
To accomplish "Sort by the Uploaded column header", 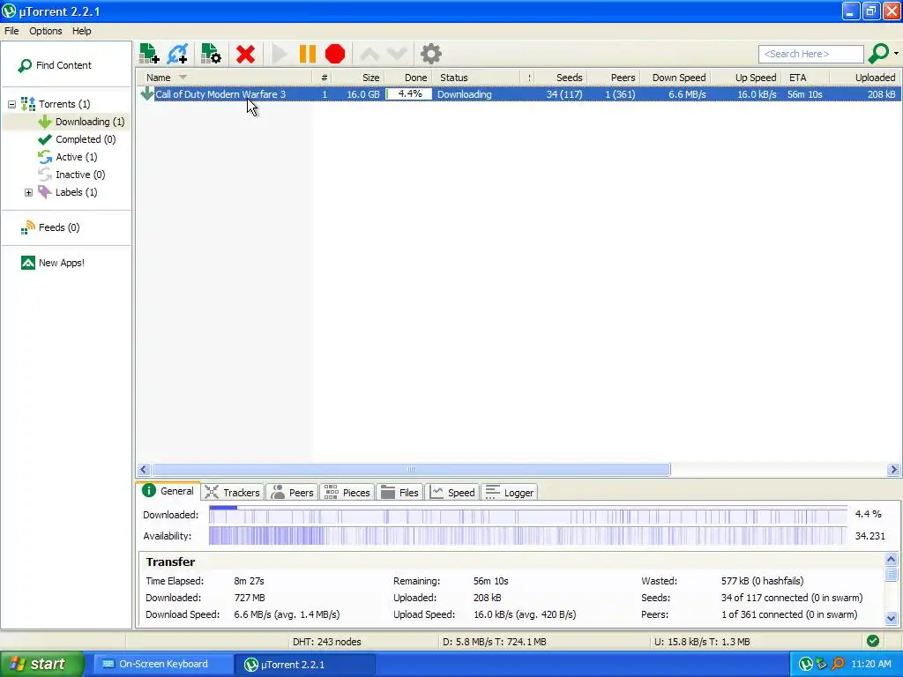I will [x=864, y=78].
